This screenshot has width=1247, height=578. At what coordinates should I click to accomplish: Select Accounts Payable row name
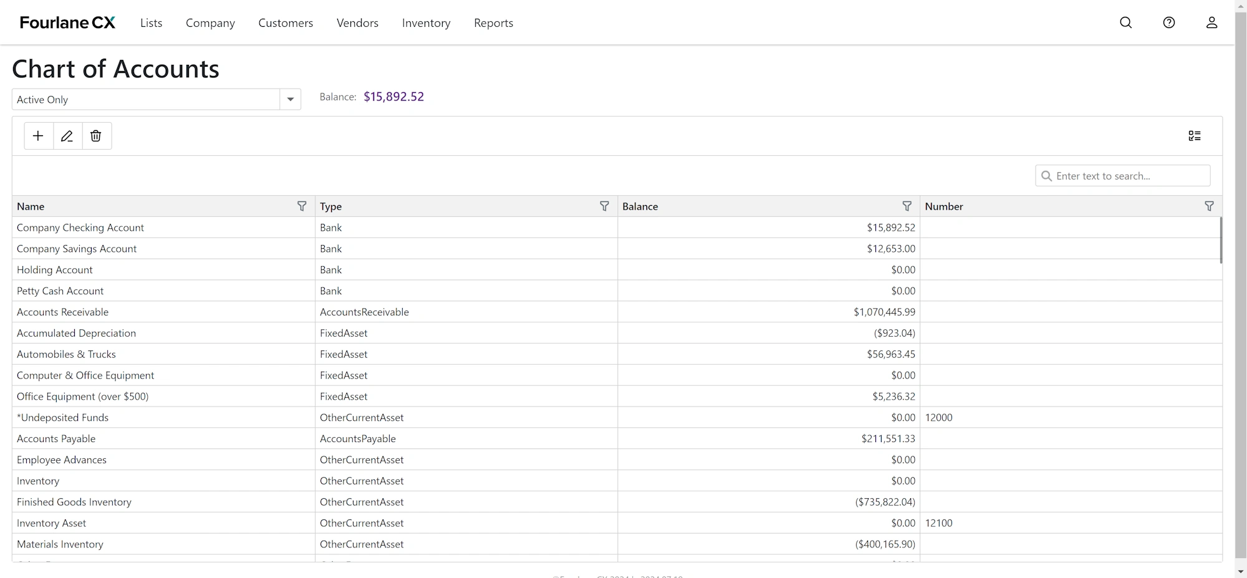tap(56, 438)
